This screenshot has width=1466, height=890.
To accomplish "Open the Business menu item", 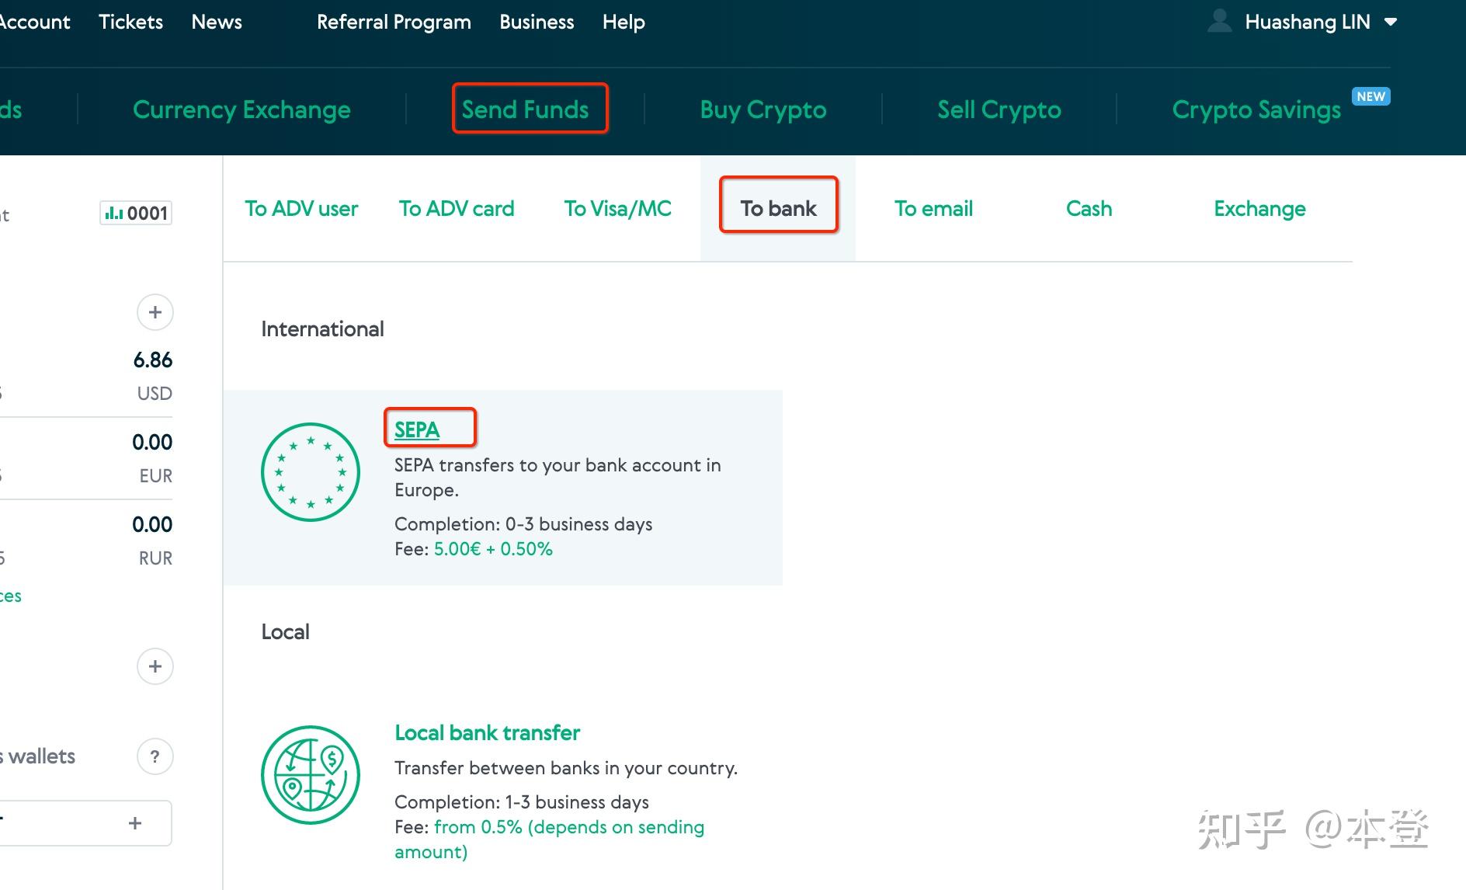I will coord(536,21).
